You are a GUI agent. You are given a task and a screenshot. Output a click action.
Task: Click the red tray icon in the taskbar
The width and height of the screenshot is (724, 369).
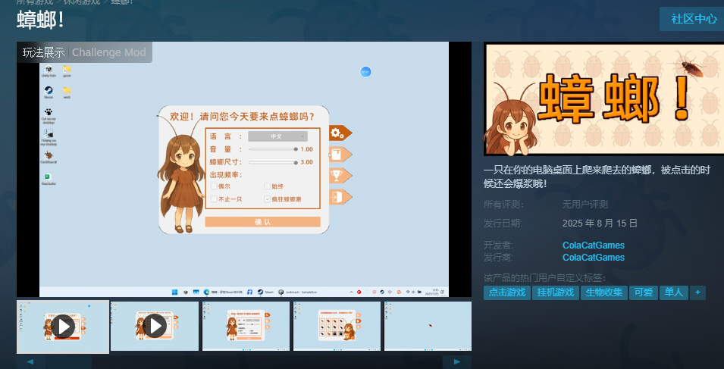(x=359, y=292)
